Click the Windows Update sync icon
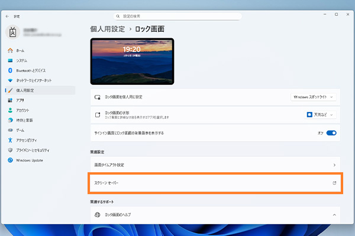The image size is (355, 236). pos(10,160)
